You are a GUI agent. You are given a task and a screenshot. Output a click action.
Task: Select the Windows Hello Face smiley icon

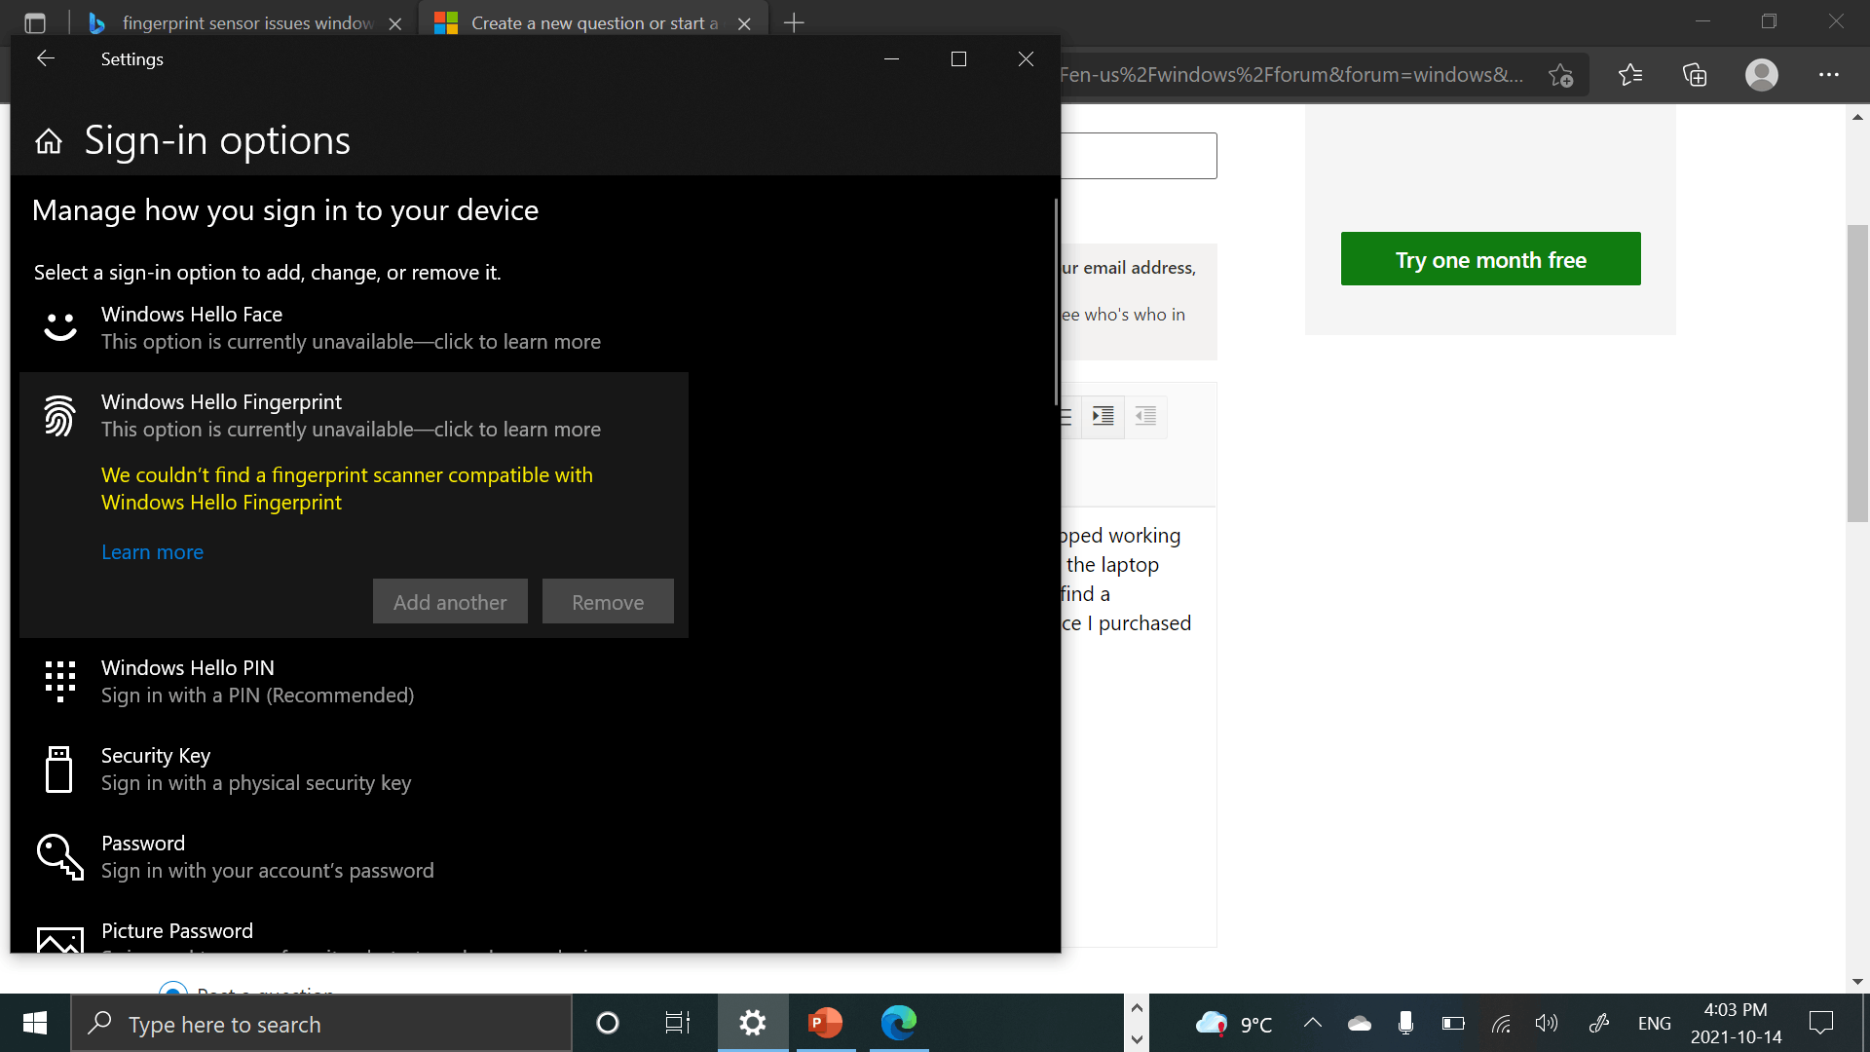pos(60,326)
